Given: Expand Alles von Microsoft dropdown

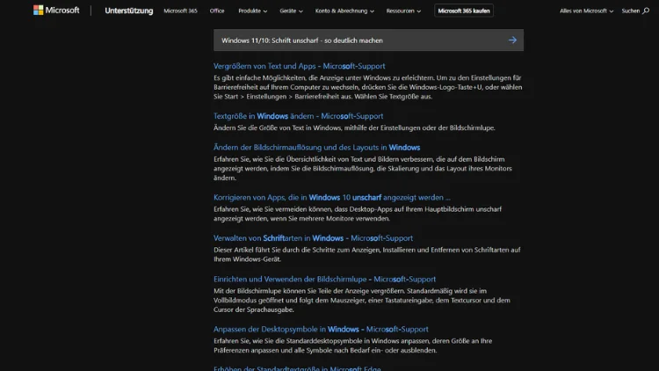Looking at the screenshot, I should coord(586,11).
